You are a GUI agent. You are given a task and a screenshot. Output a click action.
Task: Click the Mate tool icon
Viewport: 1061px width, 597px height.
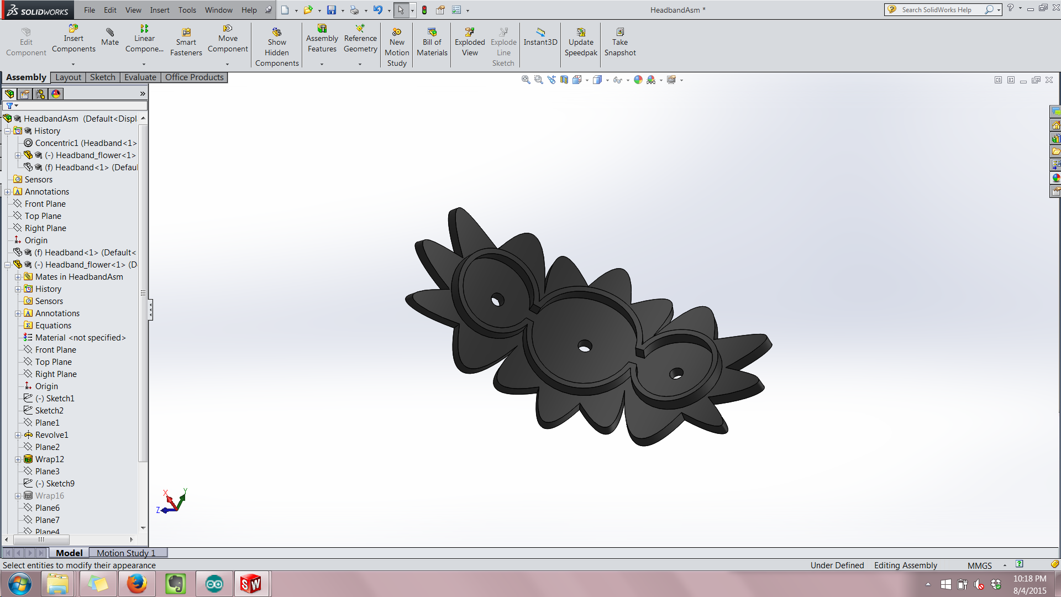pos(110,33)
